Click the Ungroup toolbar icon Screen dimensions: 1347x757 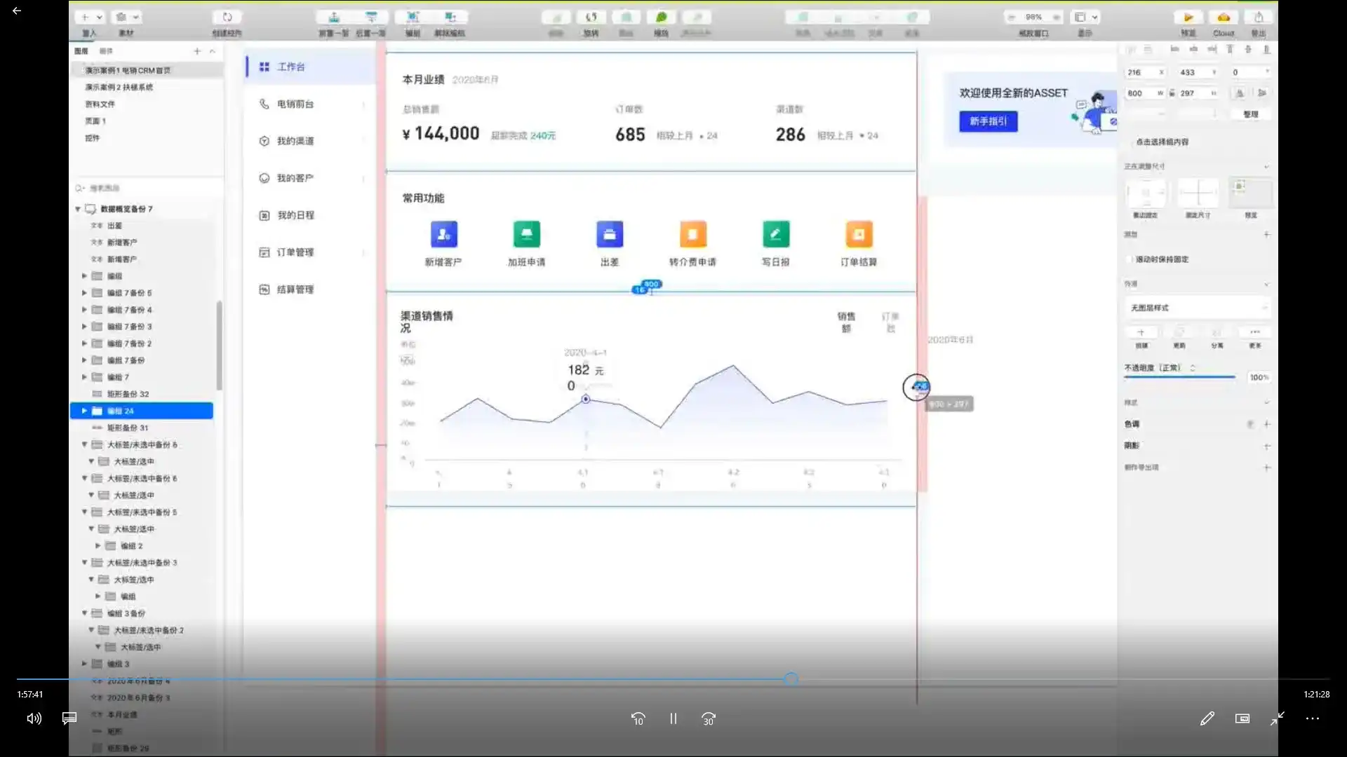coord(450,18)
